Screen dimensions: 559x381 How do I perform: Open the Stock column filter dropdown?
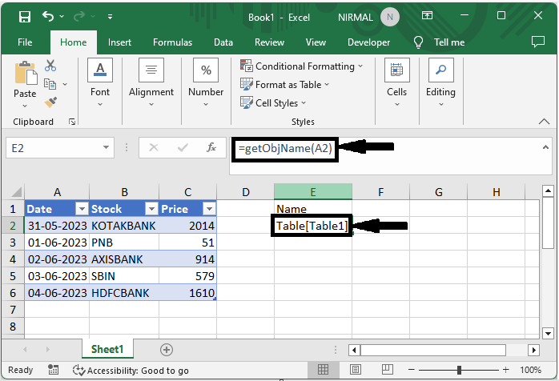tap(151, 209)
